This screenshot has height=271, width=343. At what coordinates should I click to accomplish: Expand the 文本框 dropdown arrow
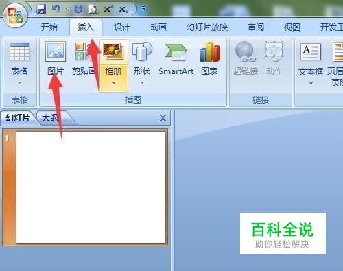311,83
